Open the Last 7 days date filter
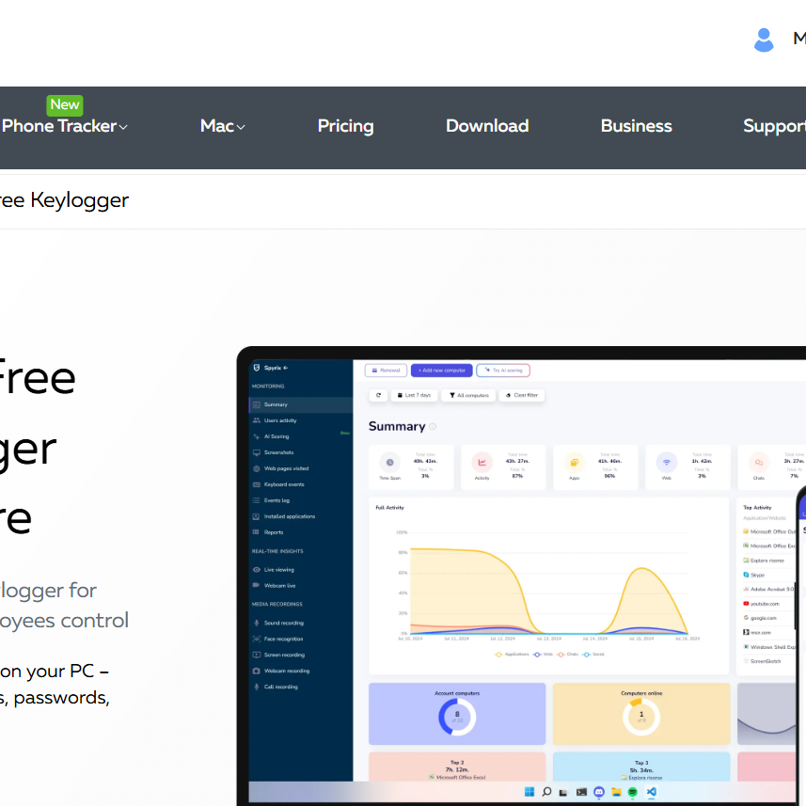Screen dimensions: 806x806 415,395
